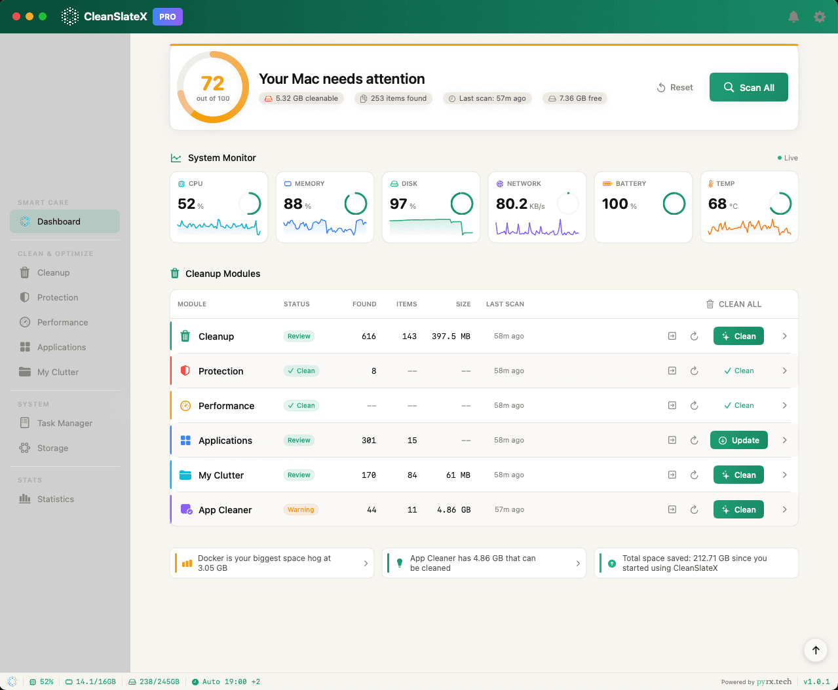
Task: Open the NETWORK monitor card
Action: click(x=537, y=207)
